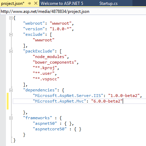
Task: Click the "6.0.0-beta2" Mvc version
Action: point(107,101)
